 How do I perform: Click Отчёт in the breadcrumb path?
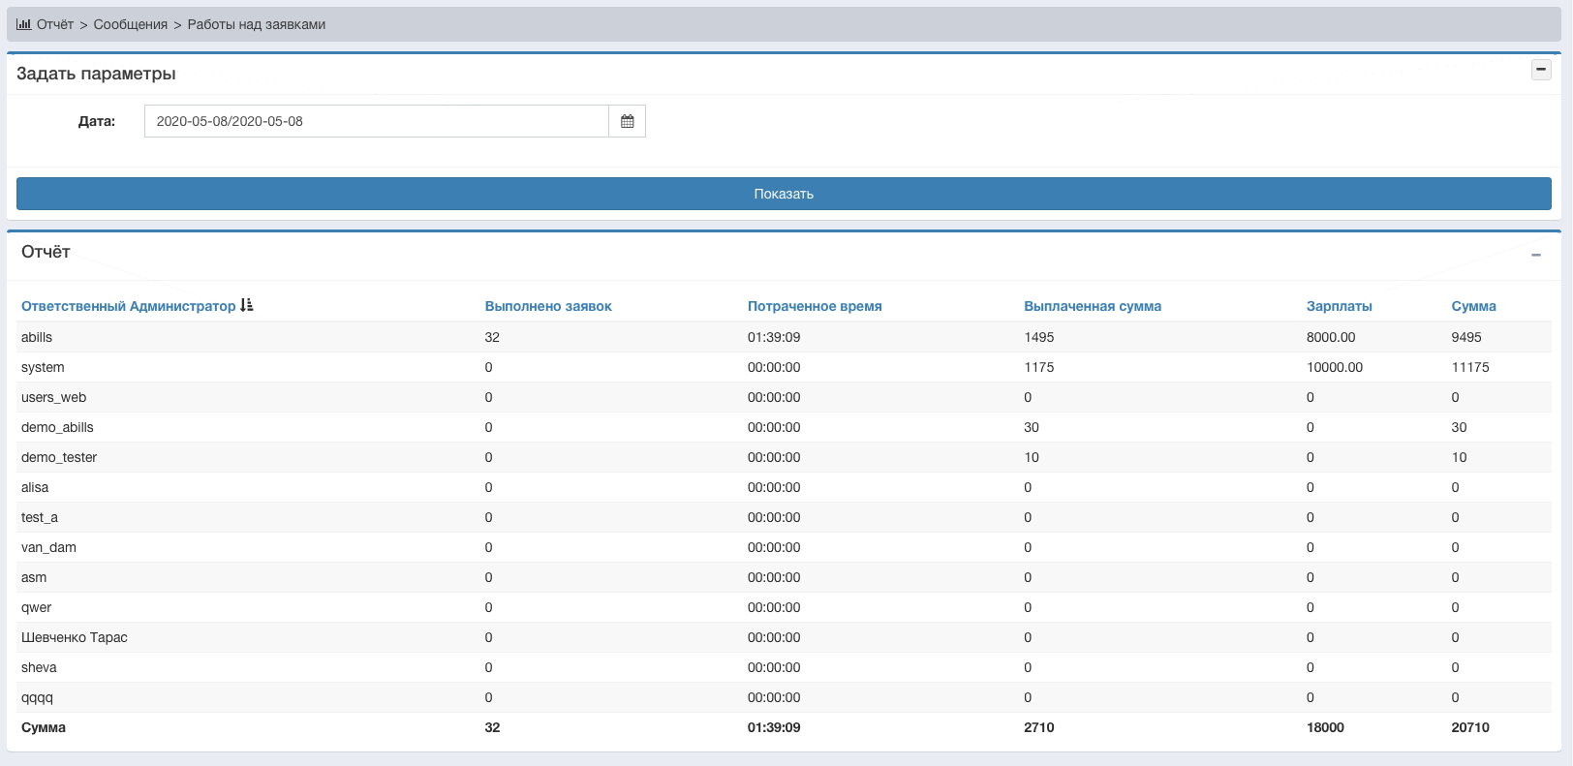[x=55, y=24]
